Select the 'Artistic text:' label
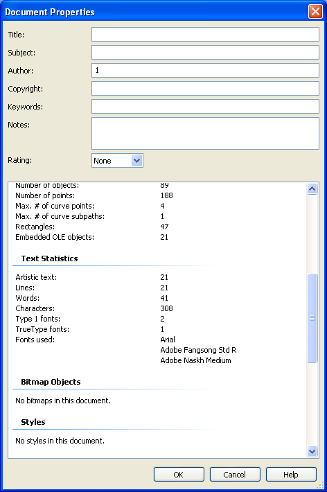The width and height of the screenshot is (327, 492). point(36,277)
